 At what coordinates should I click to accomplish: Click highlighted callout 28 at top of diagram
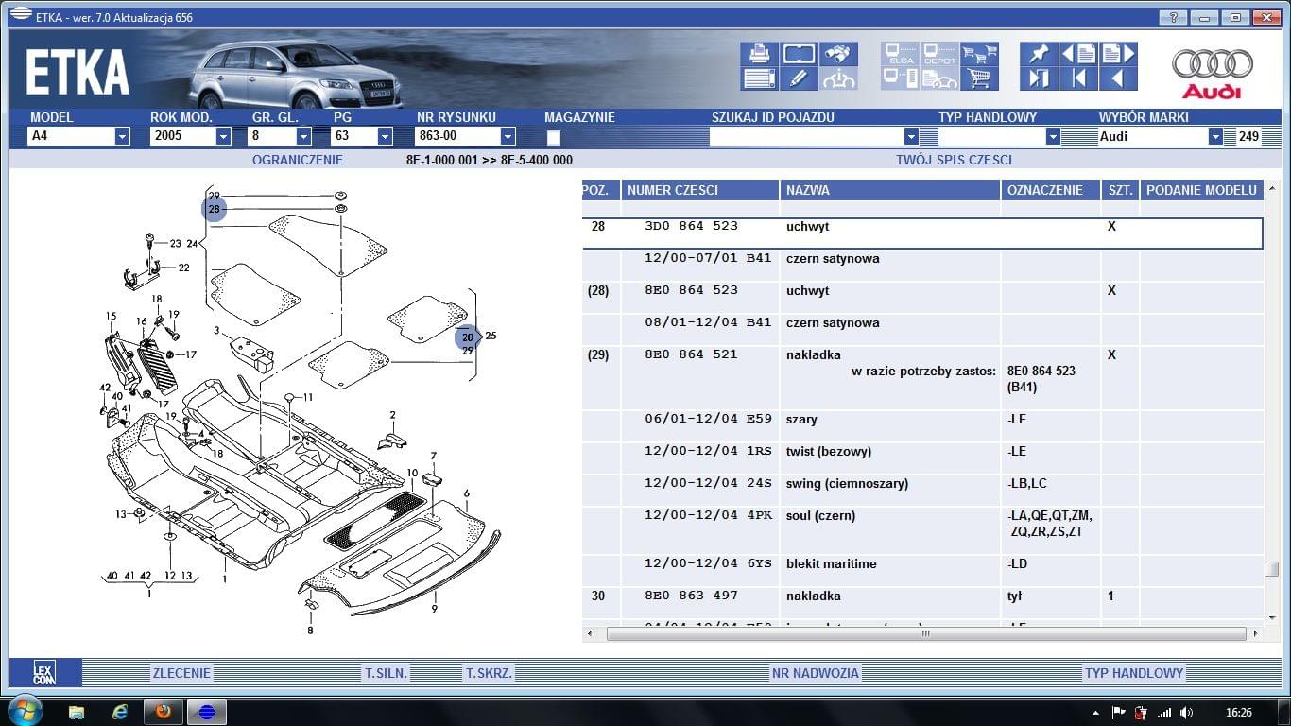pyautogui.click(x=215, y=209)
